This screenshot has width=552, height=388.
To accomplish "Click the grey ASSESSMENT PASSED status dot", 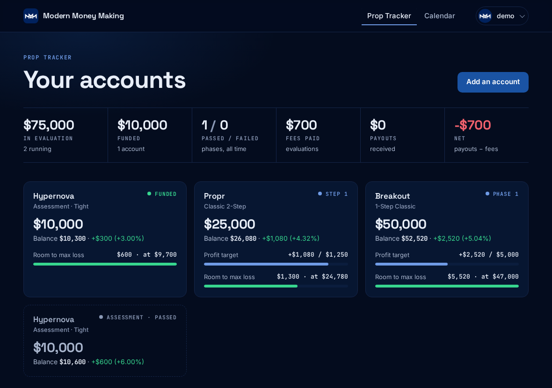I will tap(101, 317).
